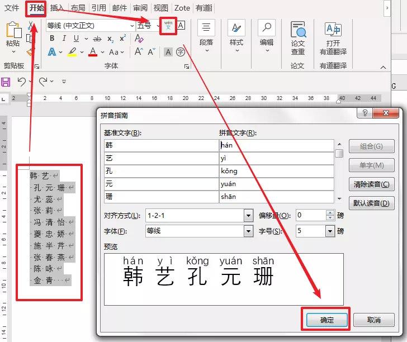Open the 对齐方式 alignment dropdown
407x342 pixels.
(x=248, y=215)
